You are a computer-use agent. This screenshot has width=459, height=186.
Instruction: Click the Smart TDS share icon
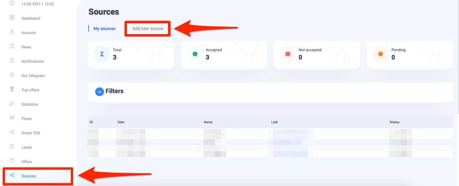(x=12, y=132)
